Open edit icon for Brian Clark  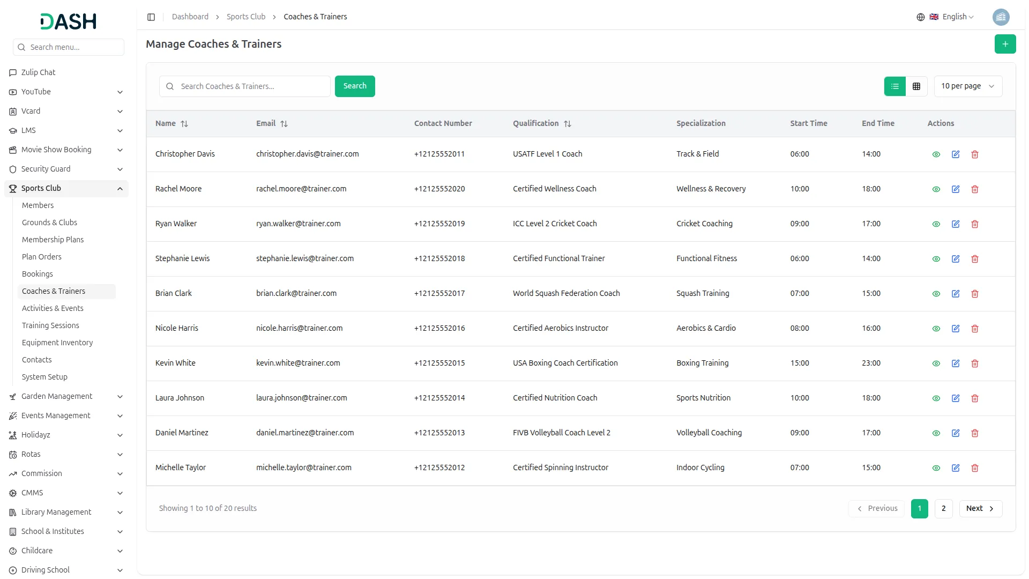(x=956, y=294)
